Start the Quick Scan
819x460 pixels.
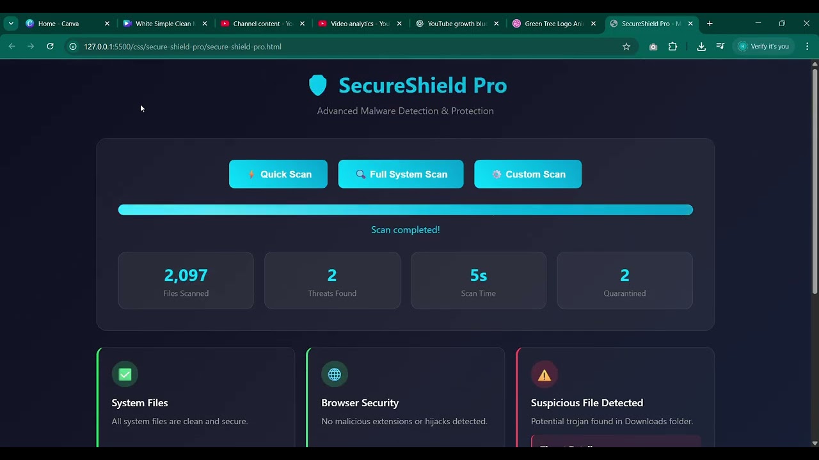(x=278, y=174)
